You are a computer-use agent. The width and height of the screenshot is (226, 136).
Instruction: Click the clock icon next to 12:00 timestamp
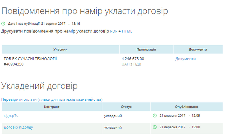pos(155,127)
